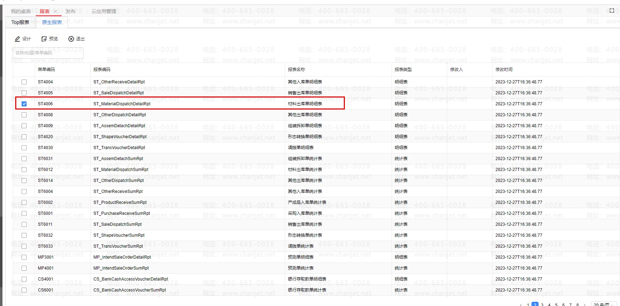Click the 产成品入库单统计表 report name

tap(307, 202)
